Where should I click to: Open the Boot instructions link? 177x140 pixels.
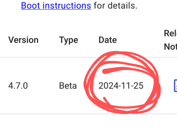pos(56,5)
